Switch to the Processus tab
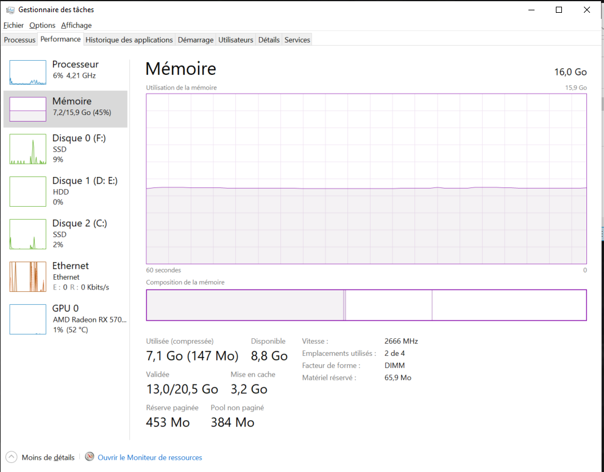 coord(20,40)
